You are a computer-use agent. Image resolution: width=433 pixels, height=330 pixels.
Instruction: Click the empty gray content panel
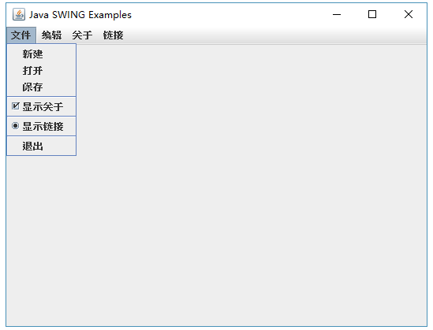point(248,185)
